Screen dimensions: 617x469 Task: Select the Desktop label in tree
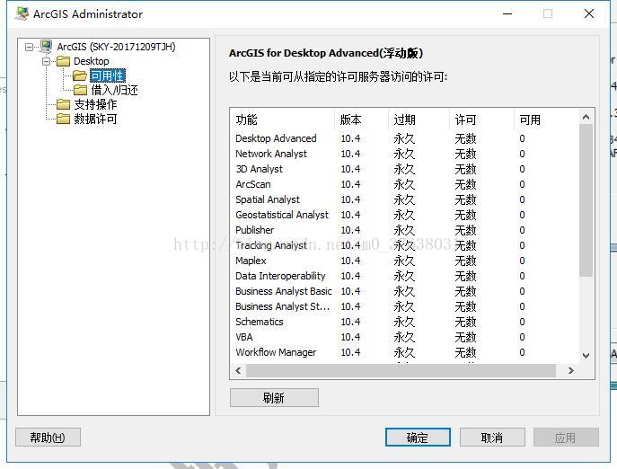click(x=92, y=61)
